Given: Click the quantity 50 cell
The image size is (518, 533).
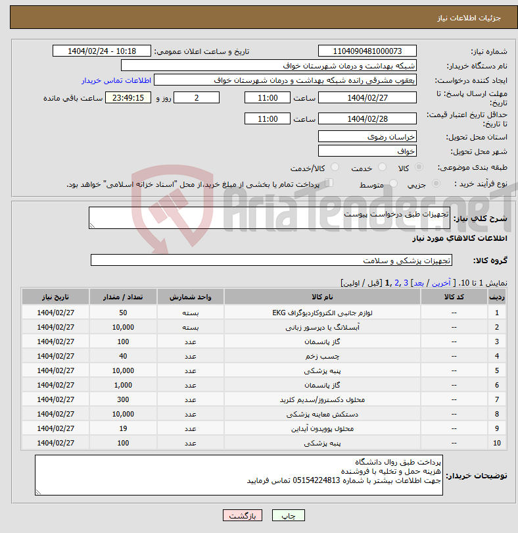Looking at the screenshot, I should [x=123, y=313].
